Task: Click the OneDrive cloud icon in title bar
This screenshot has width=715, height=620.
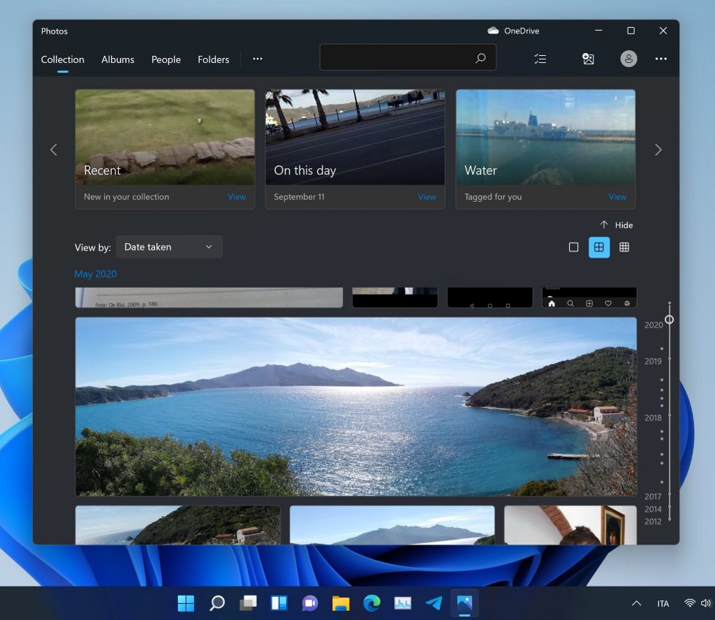Action: tap(493, 30)
